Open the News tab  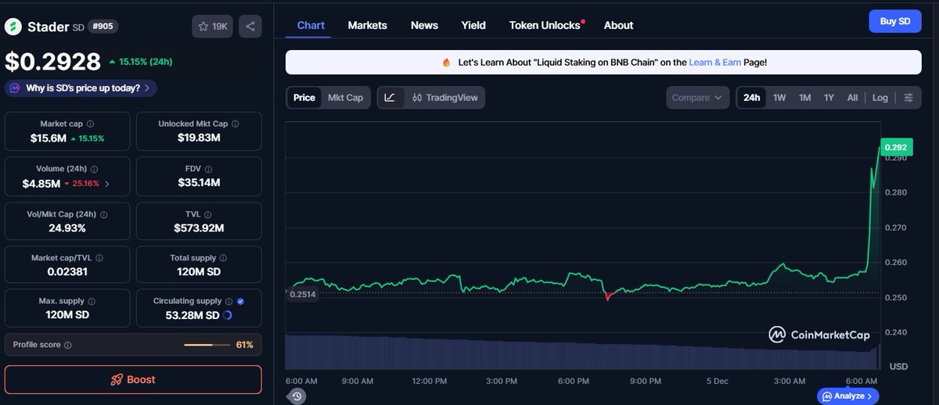[x=424, y=25]
